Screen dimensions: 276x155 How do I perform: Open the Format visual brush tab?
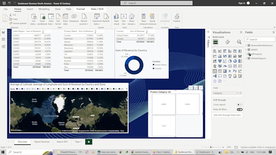(227, 42)
